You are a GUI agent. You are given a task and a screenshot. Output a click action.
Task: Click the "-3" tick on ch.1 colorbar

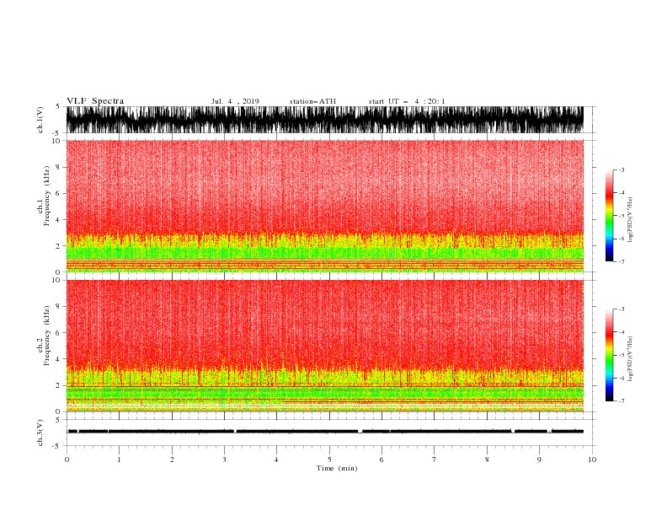pyautogui.click(x=622, y=169)
